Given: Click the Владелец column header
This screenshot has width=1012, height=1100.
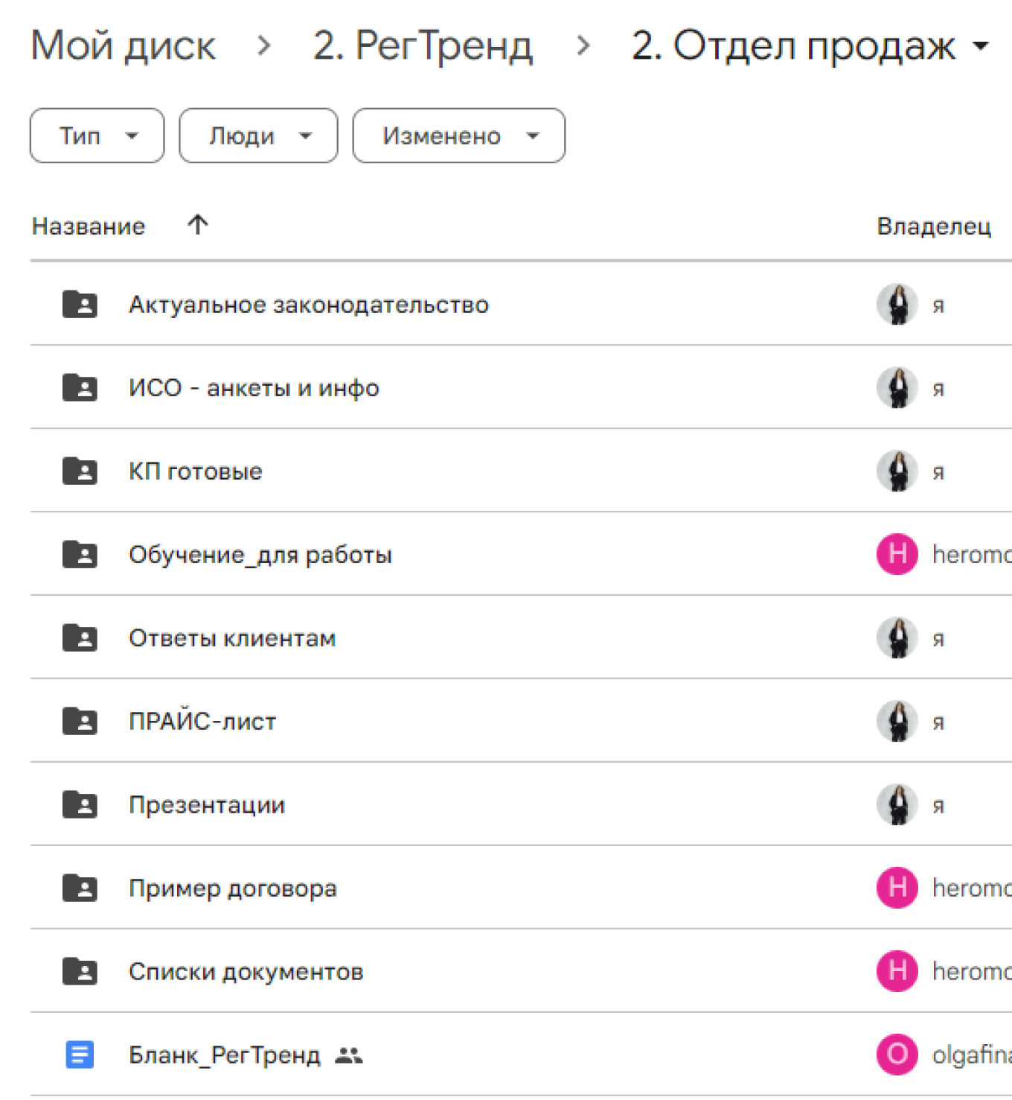Looking at the screenshot, I should pyautogui.click(x=934, y=226).
